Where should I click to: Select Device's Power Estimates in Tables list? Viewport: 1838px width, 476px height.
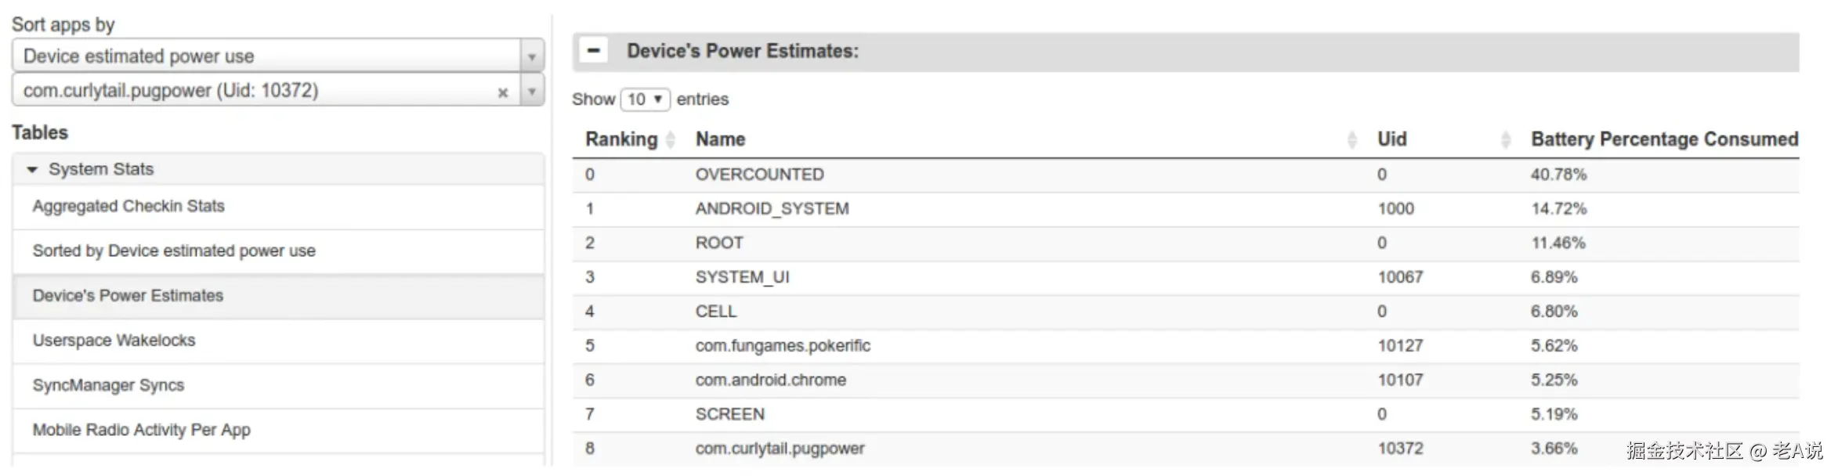pyautogui.click(x=128, y=295)
